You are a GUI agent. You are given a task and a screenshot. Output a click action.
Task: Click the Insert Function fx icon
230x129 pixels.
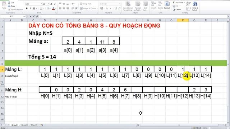37,16
